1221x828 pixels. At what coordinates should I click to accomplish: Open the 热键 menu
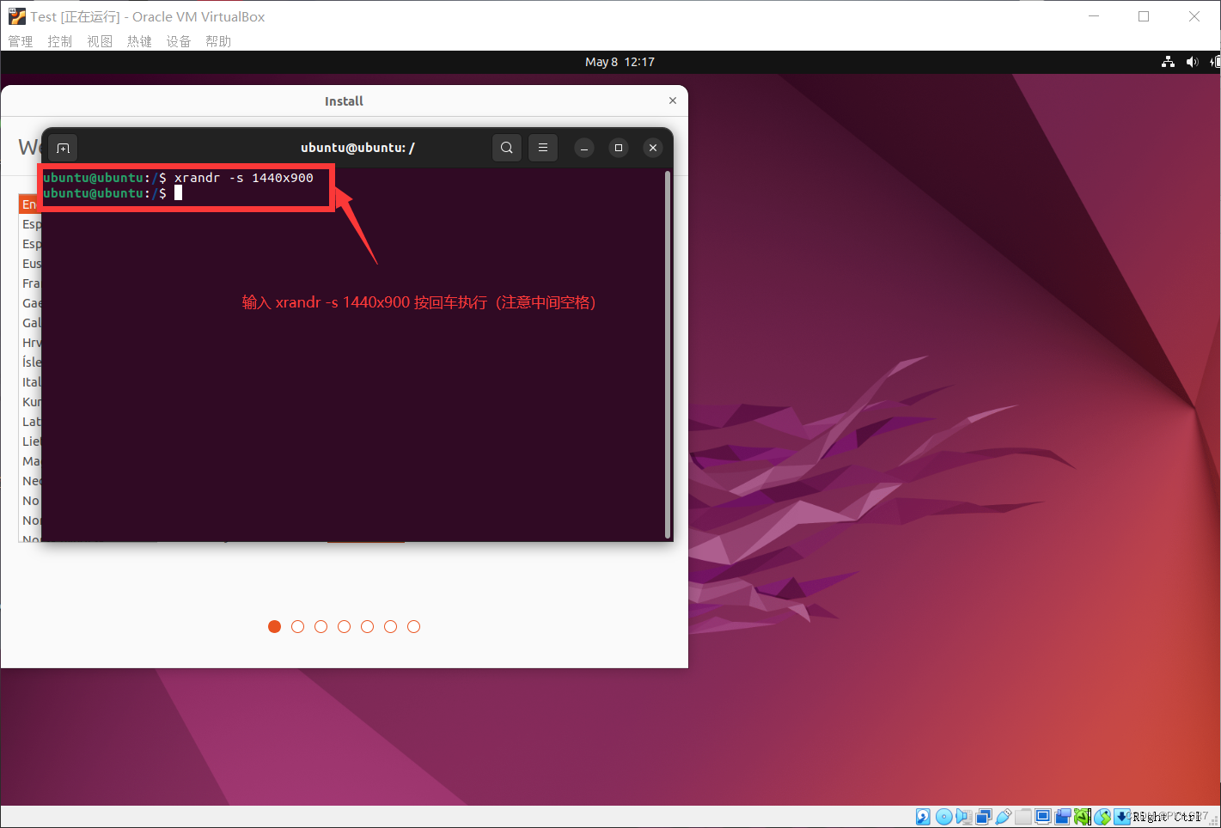point(139,41)
